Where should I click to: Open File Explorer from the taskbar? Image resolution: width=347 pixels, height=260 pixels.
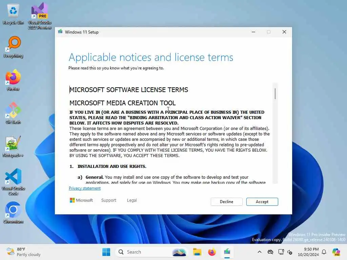pos(197,252)
